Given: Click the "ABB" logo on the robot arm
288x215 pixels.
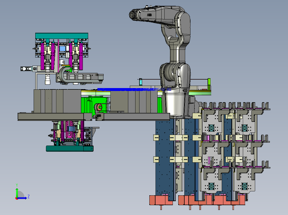Looking at the screenshot, I should (x=149, y=15).
